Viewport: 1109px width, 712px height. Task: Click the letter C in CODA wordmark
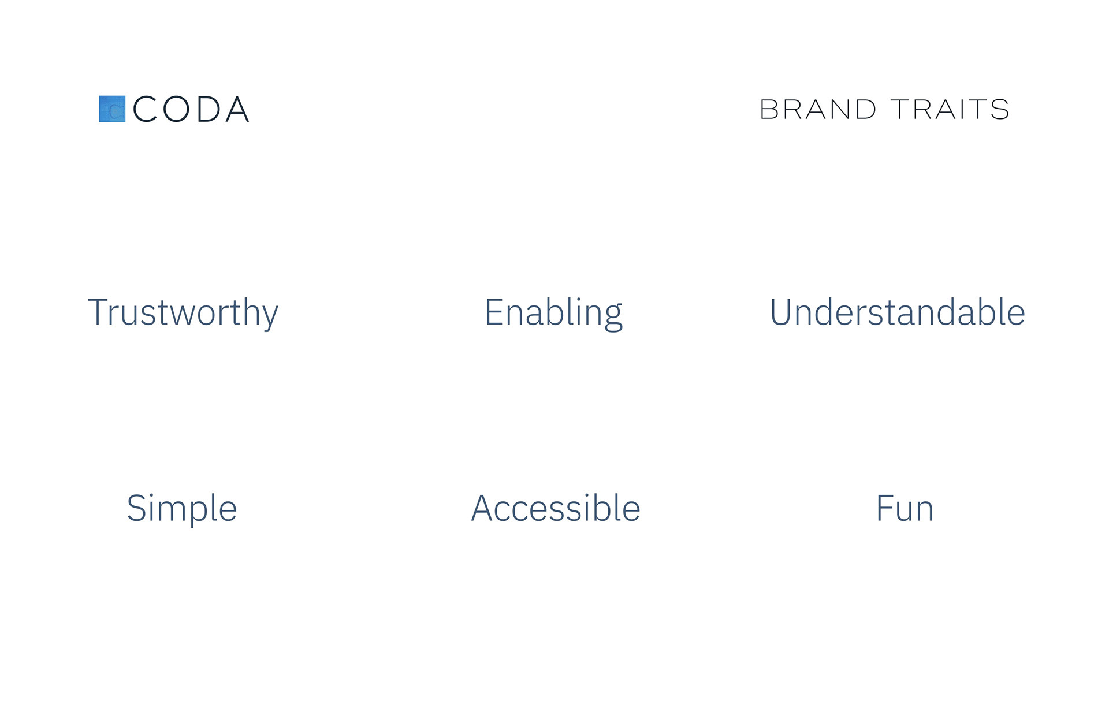(x=144, y=109)
